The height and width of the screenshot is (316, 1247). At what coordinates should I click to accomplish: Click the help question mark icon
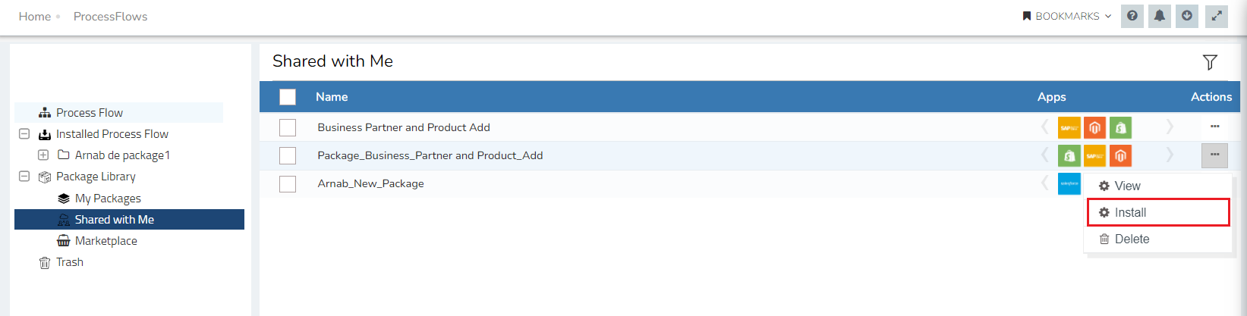(1132, 16)
